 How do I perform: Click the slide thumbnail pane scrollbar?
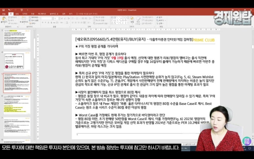click(35, 49)
